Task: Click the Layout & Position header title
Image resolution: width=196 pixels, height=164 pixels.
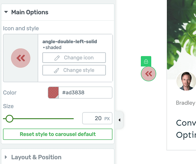Action: click(x=36, y=157)
